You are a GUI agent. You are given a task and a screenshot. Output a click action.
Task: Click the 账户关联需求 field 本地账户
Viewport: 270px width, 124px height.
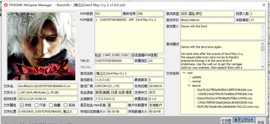pos(156,105)
